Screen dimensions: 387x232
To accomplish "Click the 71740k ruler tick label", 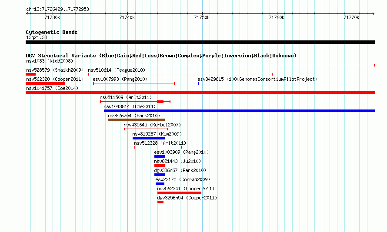I will (127, 17).
